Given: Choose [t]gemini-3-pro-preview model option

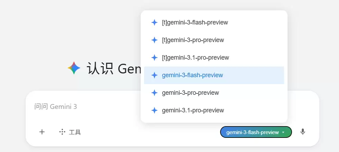Looking at the screenshot, I should pos(193,40).
